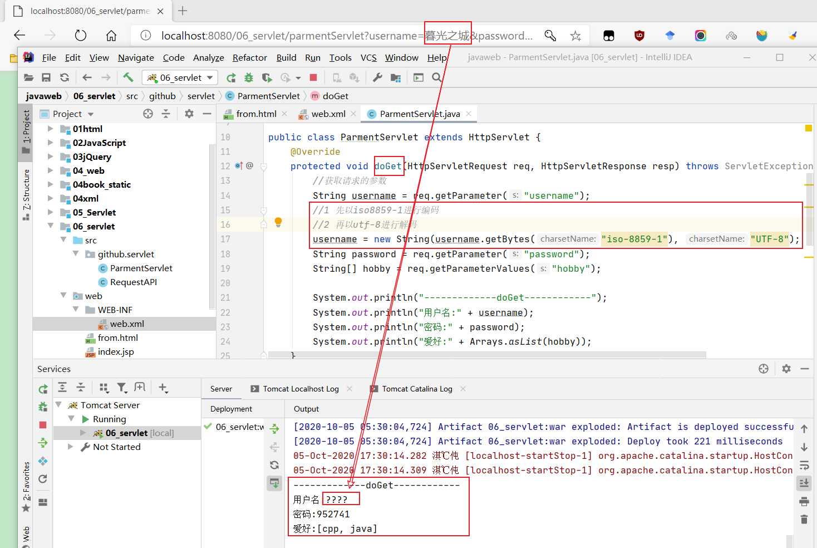Clear console with the trash icon
Viewport: 817px width, 548px height.
click(x=804, y=520)
